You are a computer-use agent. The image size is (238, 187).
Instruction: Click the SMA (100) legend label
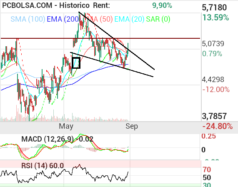(28, 19)
